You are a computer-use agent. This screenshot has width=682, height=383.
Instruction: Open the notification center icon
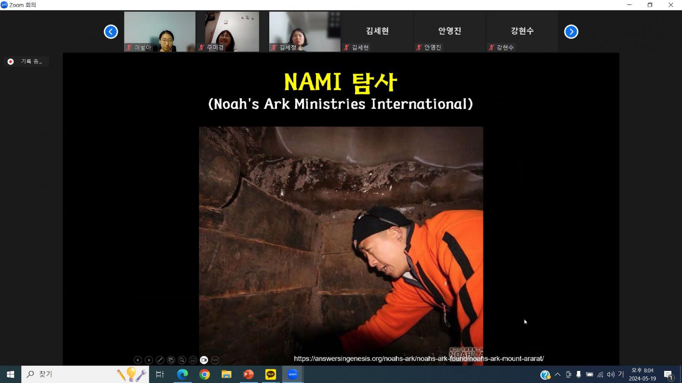[x=669, y=374]
